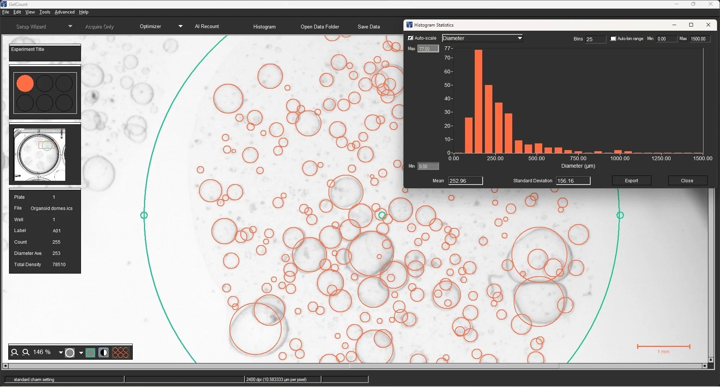Screen dimensions: 720x387
Task: Open the Help menu
Action: 84,12
